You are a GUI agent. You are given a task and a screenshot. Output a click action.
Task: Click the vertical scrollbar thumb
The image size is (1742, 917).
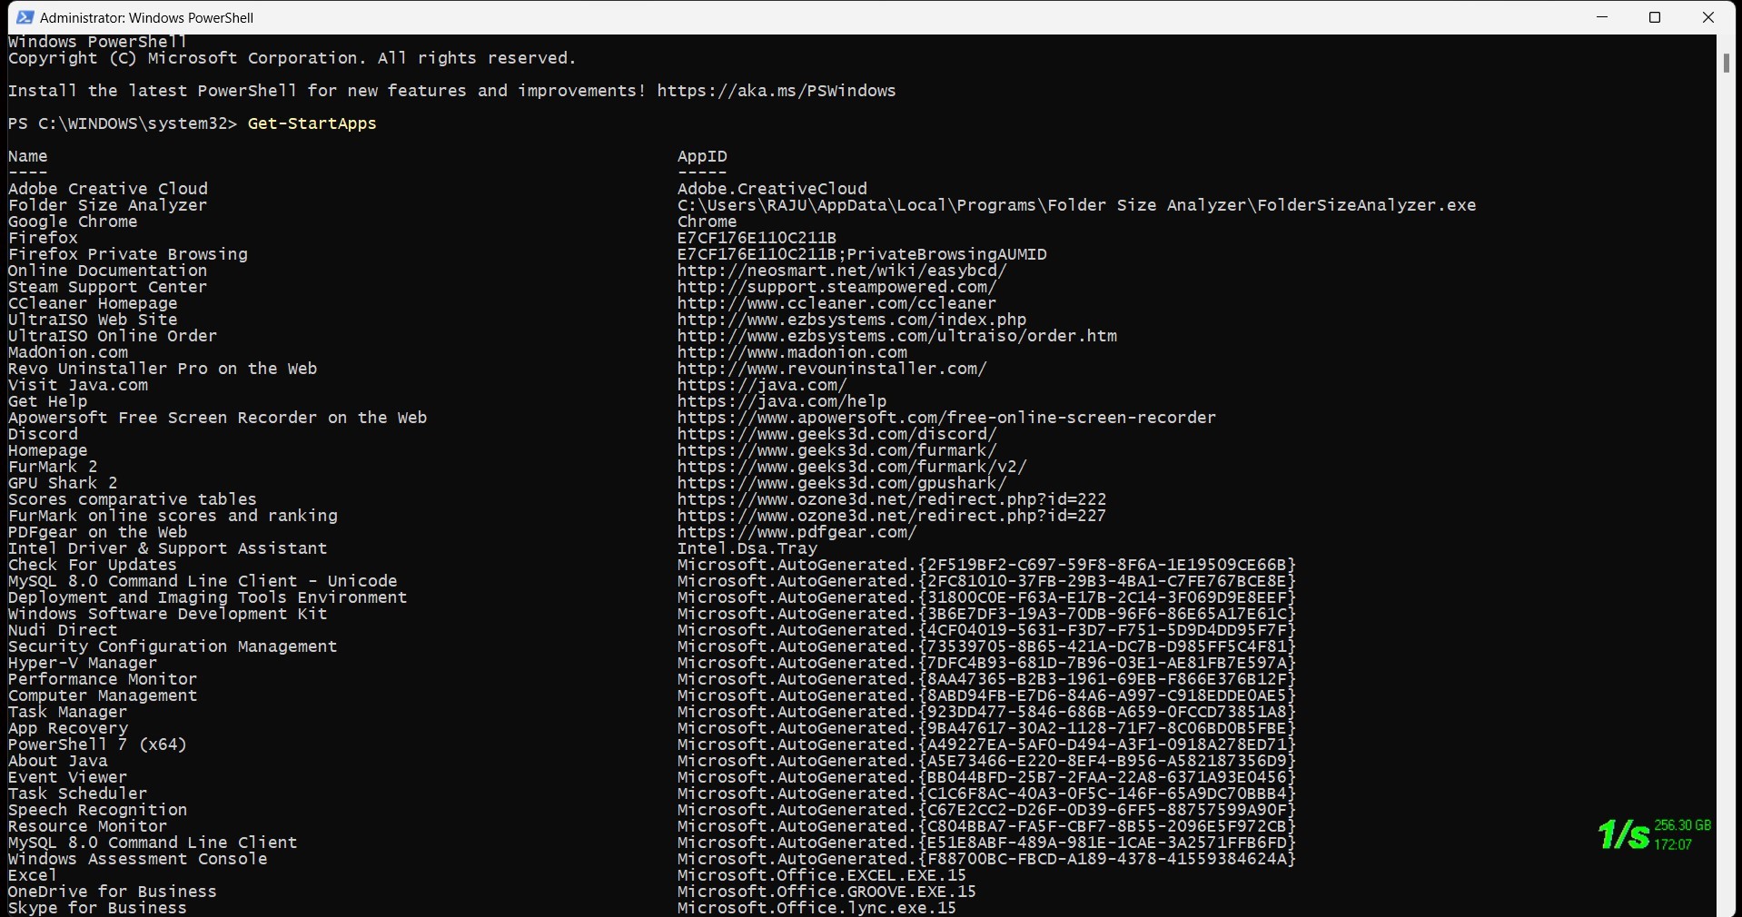[1726, 63]
